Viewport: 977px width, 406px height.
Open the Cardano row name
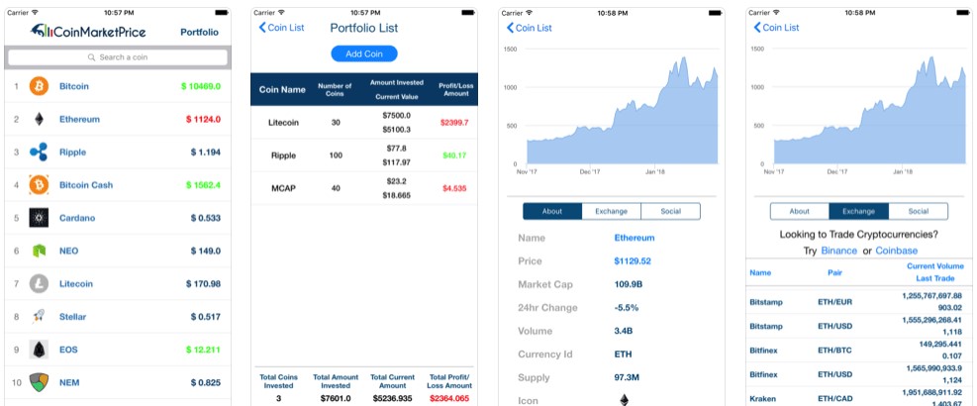click(x=77, y=218)
